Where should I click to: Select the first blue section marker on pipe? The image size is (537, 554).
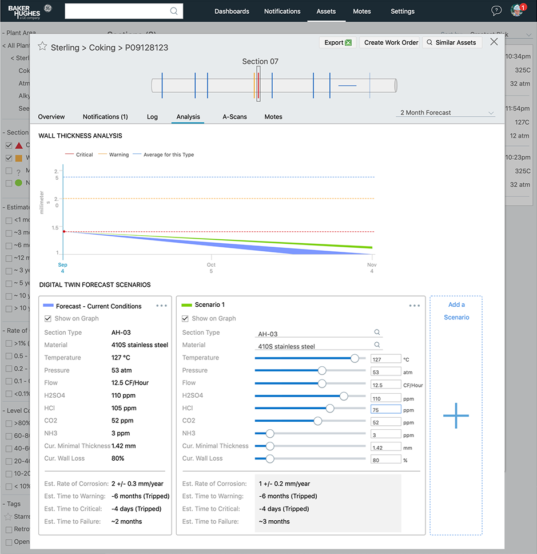click(x=162, y=85)
